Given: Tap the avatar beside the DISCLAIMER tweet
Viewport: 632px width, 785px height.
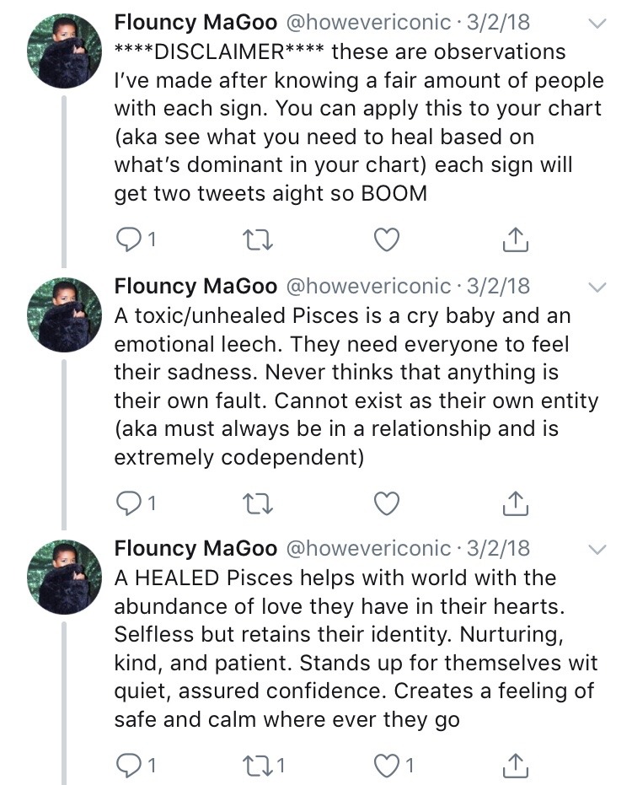Looking at the screenshot, I should click(x=64, y=49).
